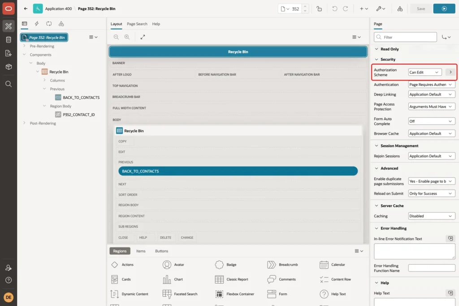
Task: Open Team Development sidebar icon
Action: pyautogui.click(x=9, y=53)
